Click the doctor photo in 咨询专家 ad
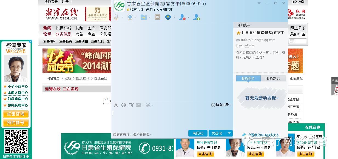The image size is (338, 159). pos(16,69)
